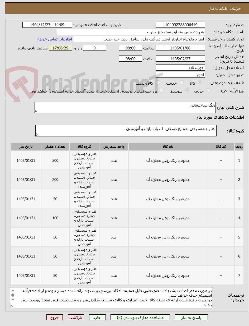This screenshot has height=326, width=249.
Task: Click quantity 100 in row 4
Action: [55, 218]
